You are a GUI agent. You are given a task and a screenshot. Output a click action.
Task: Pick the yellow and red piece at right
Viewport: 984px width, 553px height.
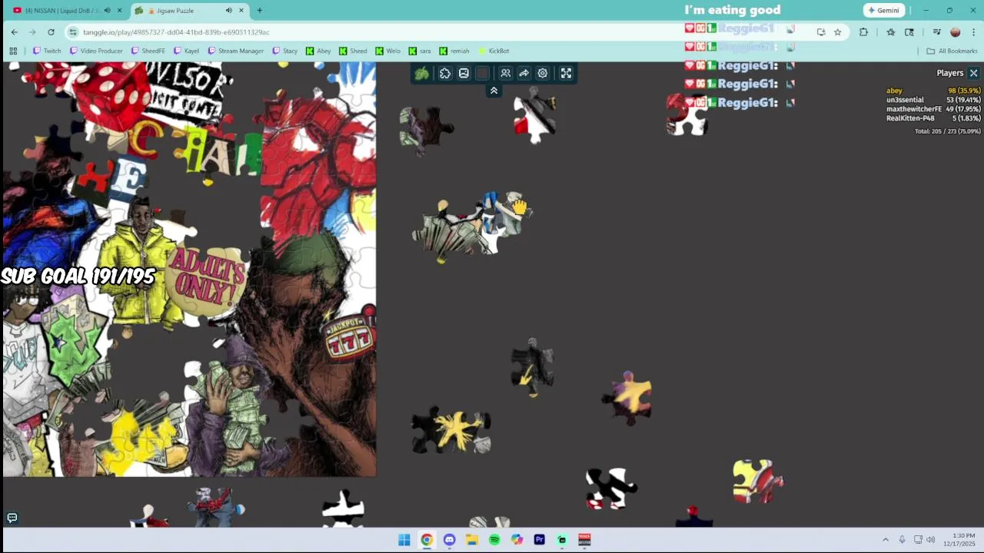pyautogui.click(x=758, y=481)
